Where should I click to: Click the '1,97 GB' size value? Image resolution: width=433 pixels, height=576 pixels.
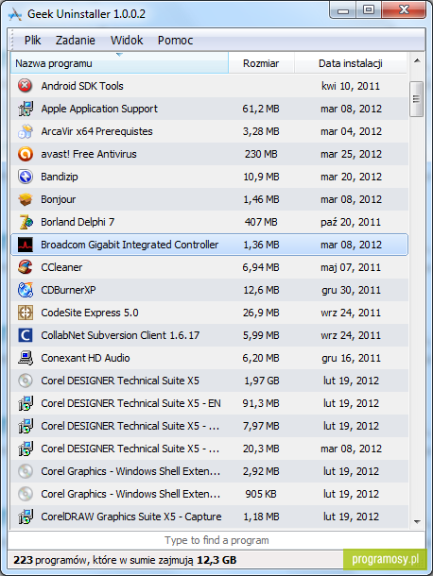[262, 381]
